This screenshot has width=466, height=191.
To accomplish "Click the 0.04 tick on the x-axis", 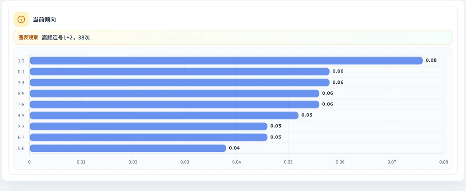I will 237,162.
